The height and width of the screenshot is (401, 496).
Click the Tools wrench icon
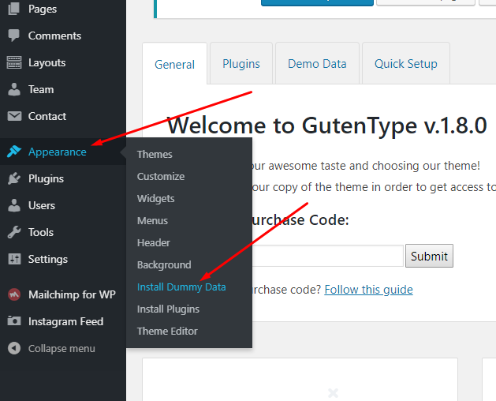coord(14,232)
